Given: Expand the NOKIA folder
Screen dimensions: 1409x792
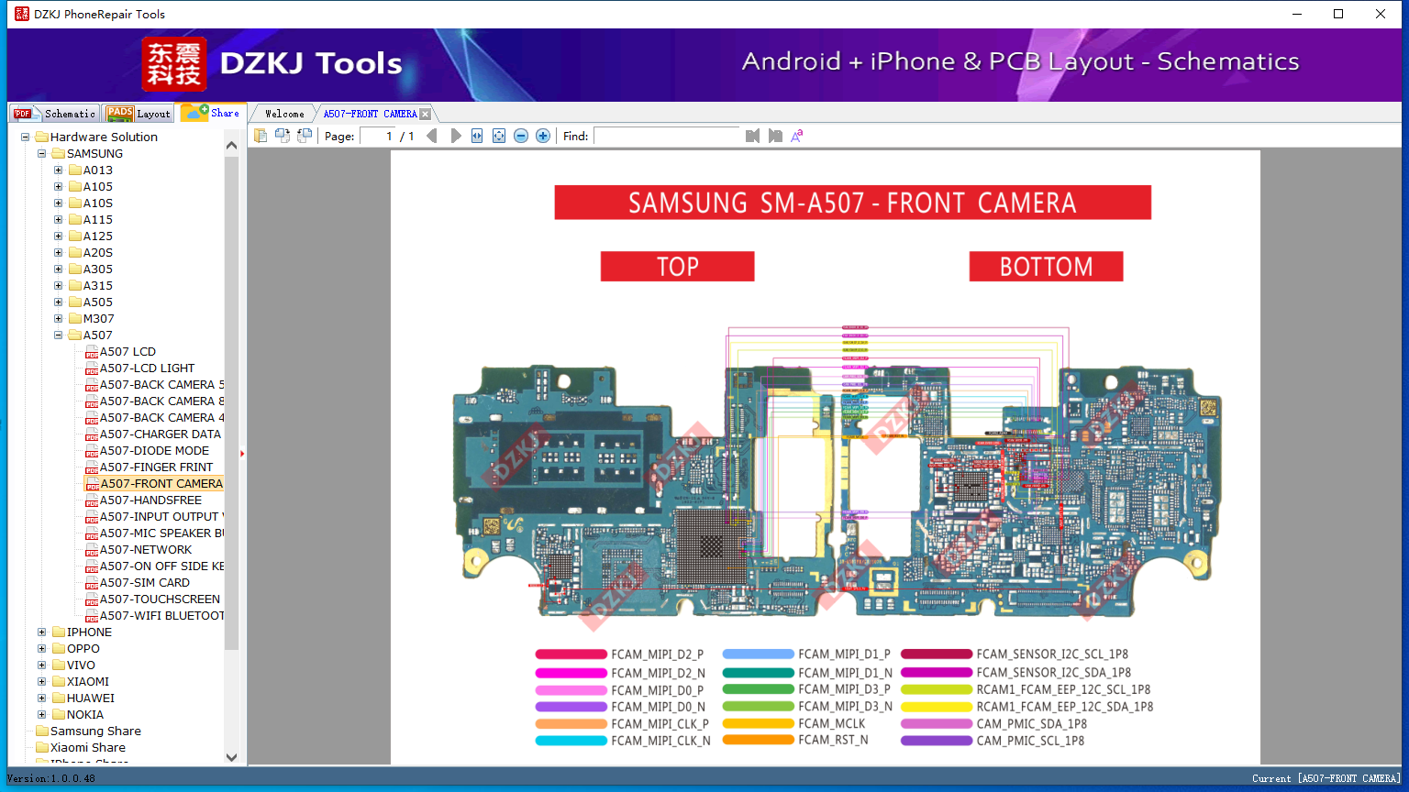Looking at the screenshot, I should coord(42,714).
